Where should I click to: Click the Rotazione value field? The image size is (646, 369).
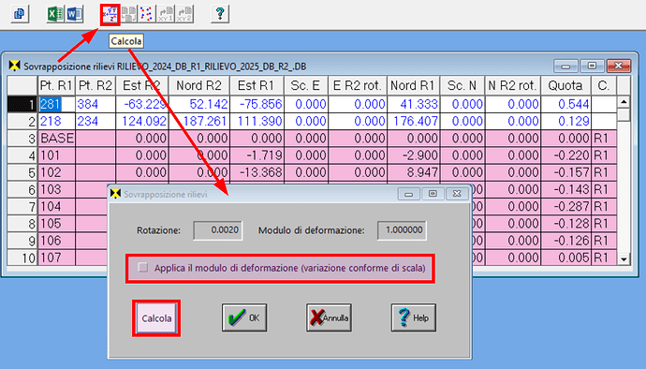tap(217, 230)
